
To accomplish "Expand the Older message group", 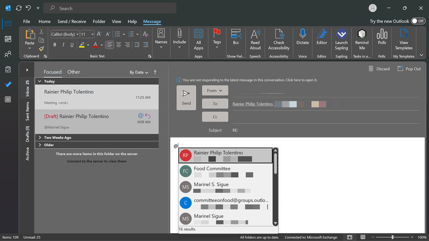I will click(x=40, y=145).
